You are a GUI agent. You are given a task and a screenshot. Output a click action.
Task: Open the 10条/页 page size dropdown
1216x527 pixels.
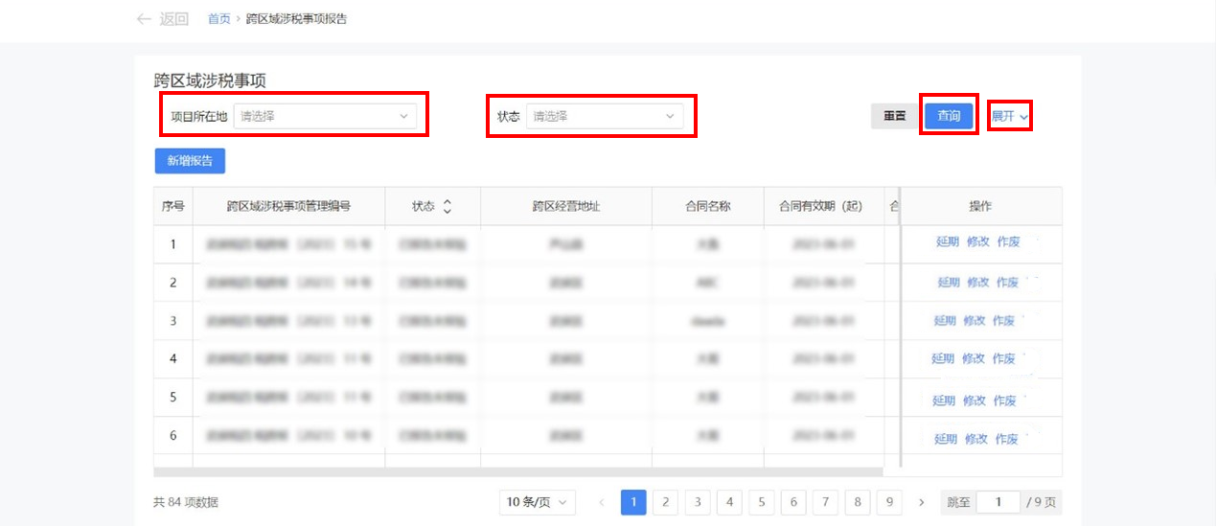(537, 502)
